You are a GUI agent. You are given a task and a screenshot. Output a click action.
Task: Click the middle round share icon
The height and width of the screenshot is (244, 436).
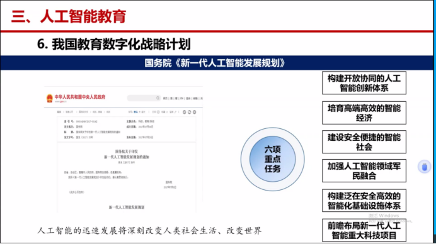(190, 112)
